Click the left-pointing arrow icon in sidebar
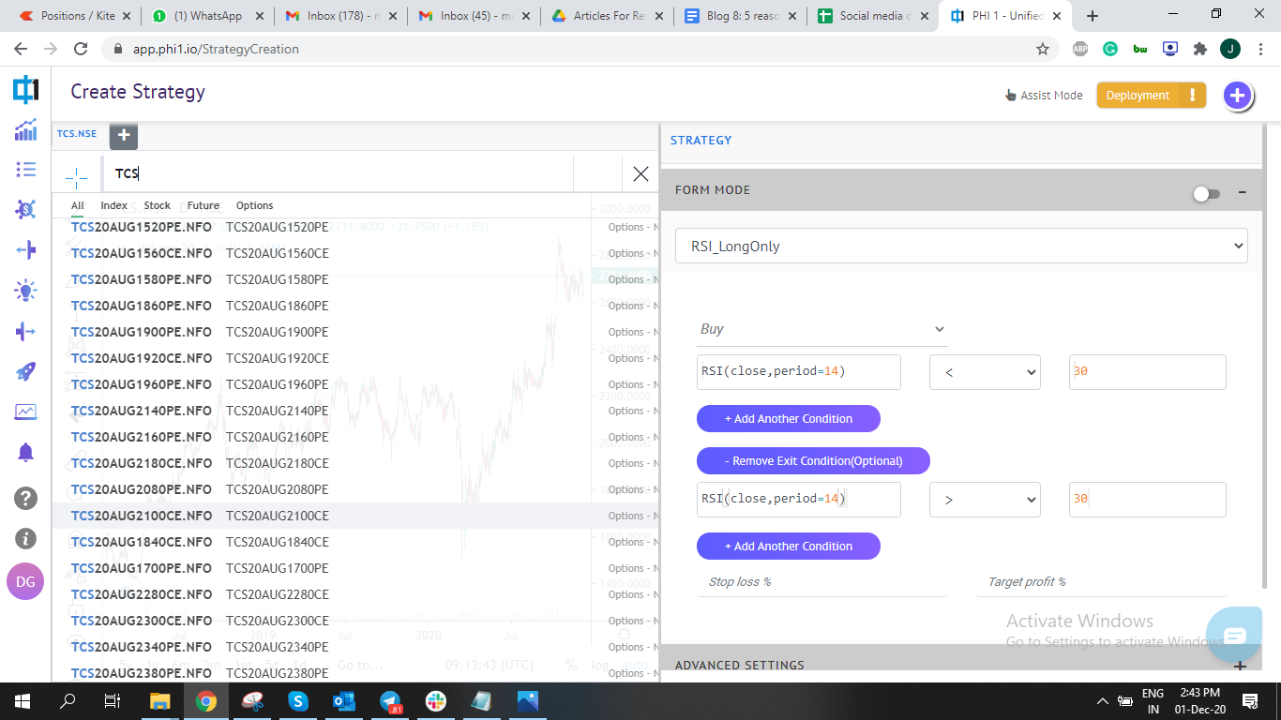 click(25, 249)
